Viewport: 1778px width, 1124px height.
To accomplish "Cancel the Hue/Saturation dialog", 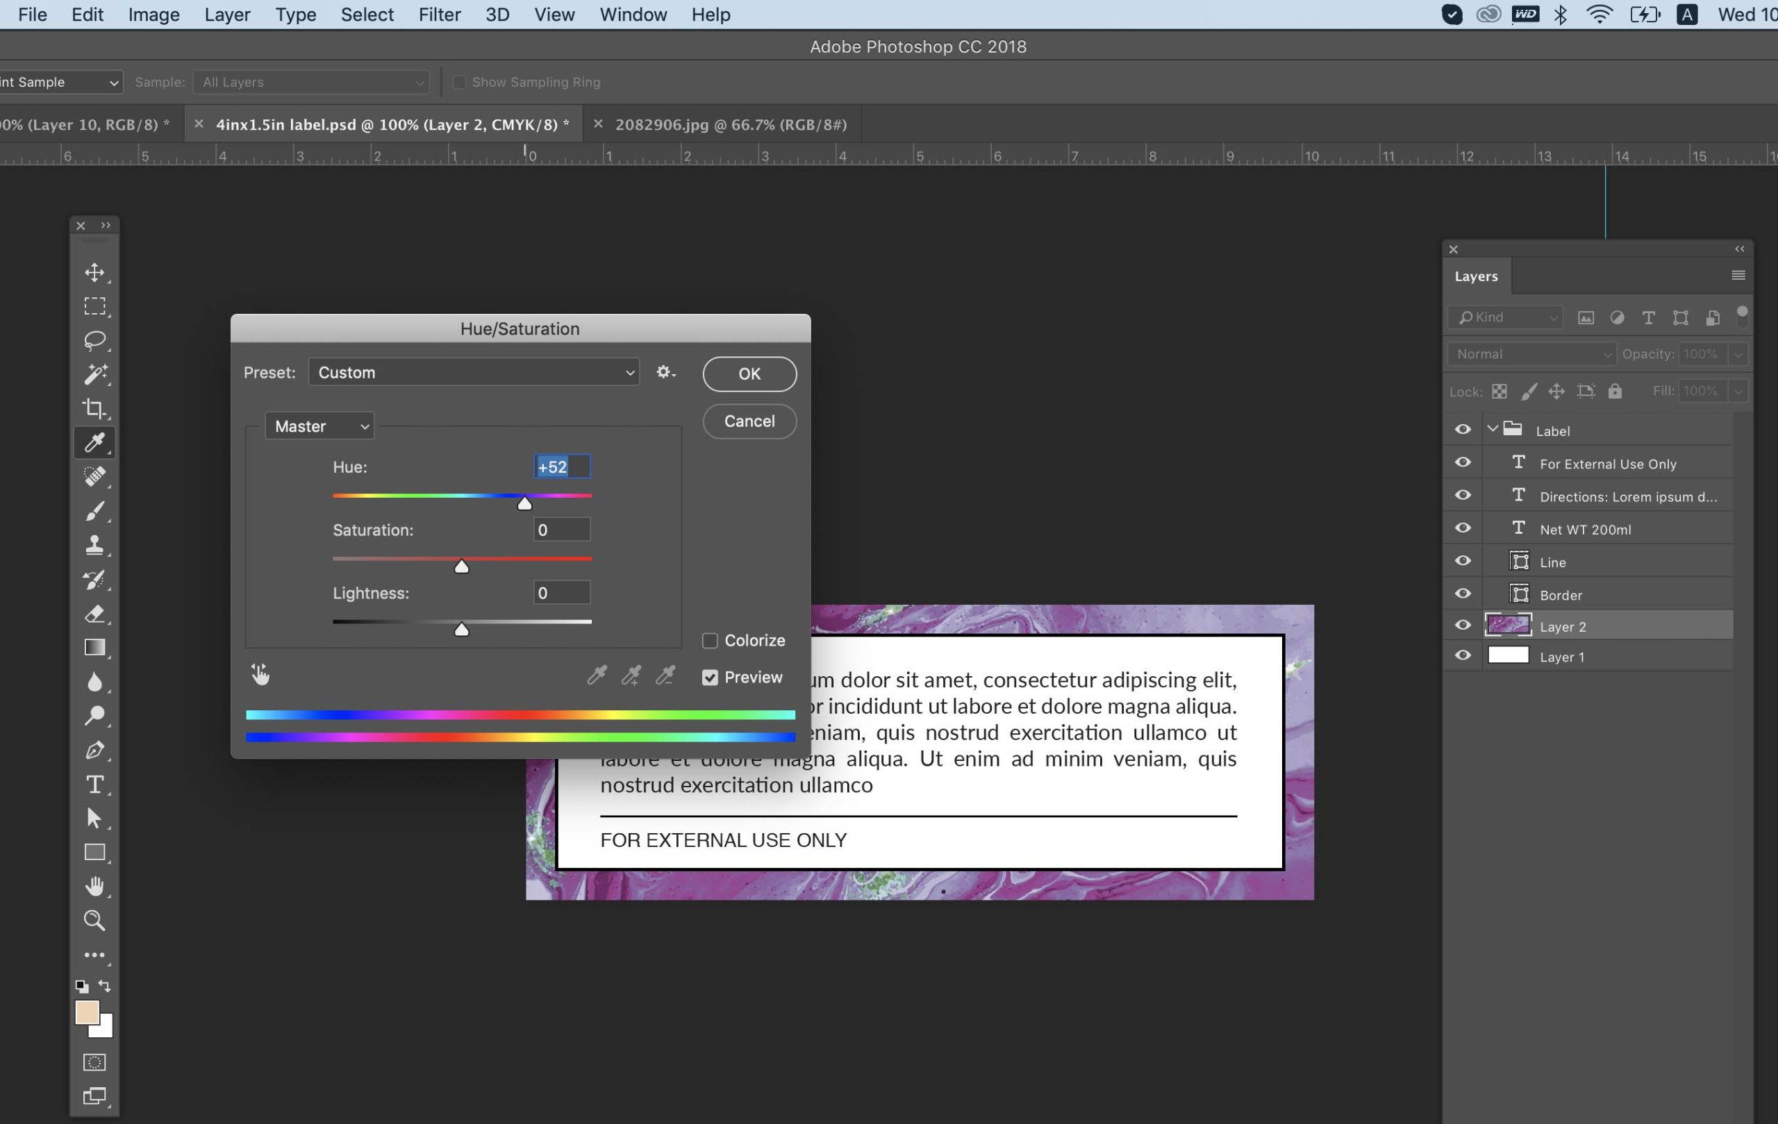I will click(749, 421).
